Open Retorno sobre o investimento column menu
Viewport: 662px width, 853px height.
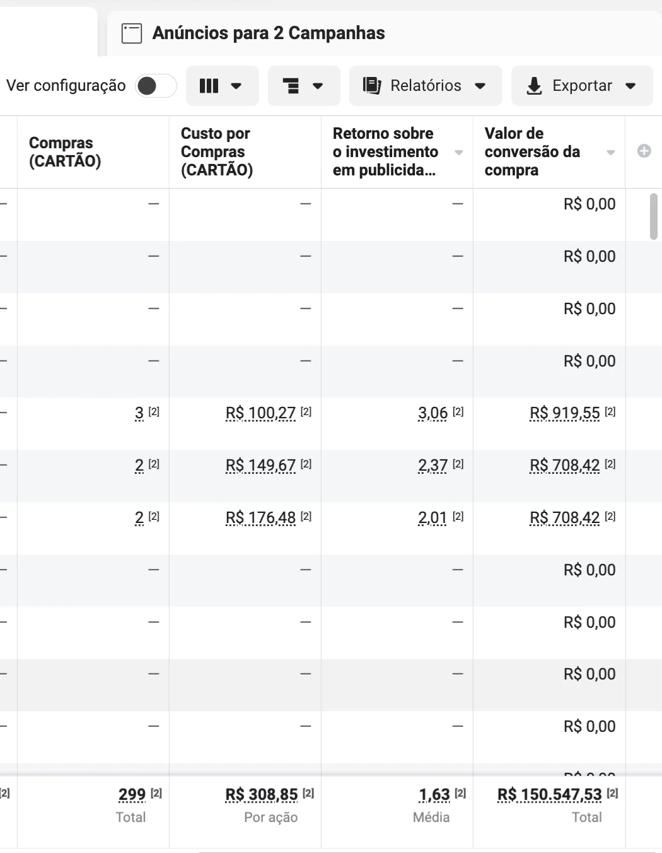click(459, 152)
